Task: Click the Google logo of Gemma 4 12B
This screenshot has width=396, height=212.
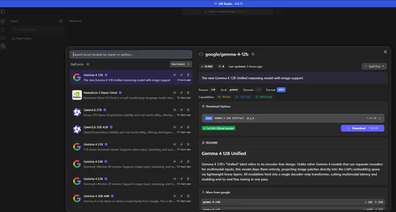Action: click(77, 77)
